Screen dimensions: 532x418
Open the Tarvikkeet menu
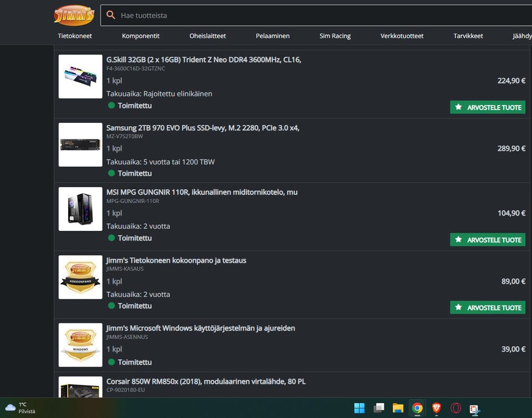(x=468, y=36)
